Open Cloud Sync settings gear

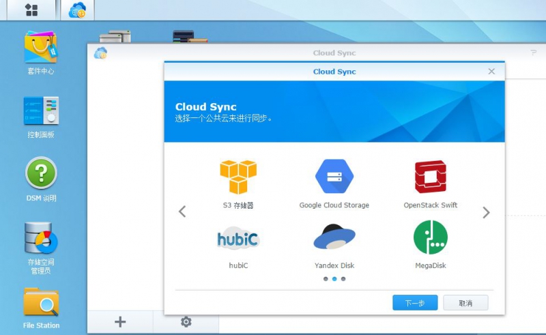186,322
